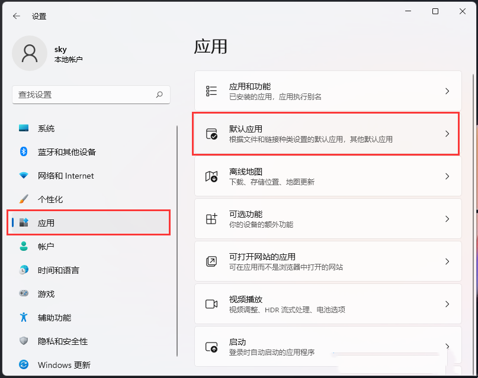Expand the 视频播放 row chevron
The image size is (478, 378).
[x=447, y=303]
